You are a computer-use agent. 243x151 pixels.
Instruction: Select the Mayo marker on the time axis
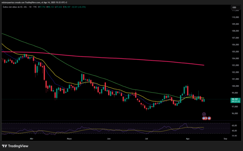point(69,139)
